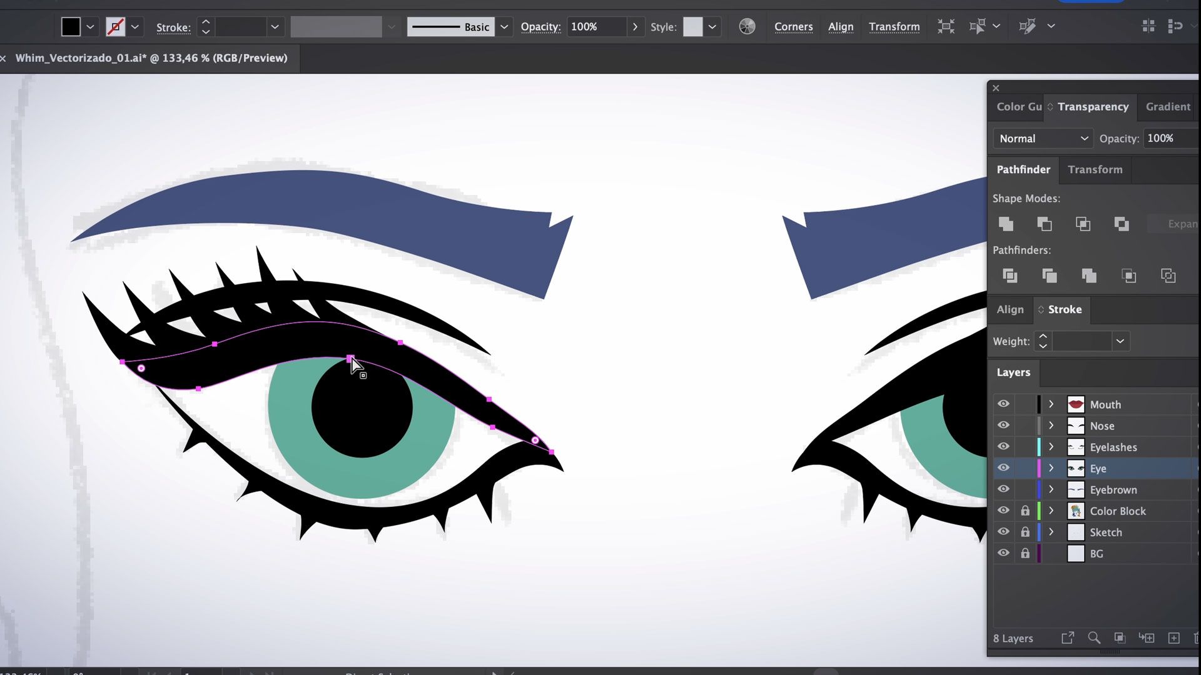Open the Corners options link
Screen dimensions: 1201x675
click(x=793, y=26)
